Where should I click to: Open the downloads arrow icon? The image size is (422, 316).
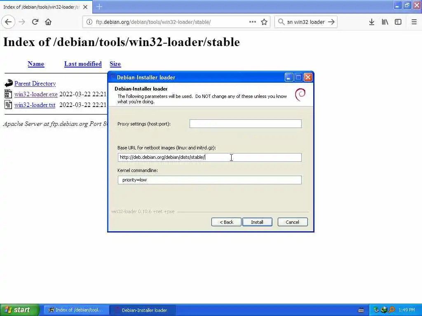[x=371, y=22]
